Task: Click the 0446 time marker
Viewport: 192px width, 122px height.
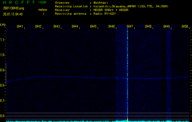Action: pyautogui.click(x=111, y=27)
